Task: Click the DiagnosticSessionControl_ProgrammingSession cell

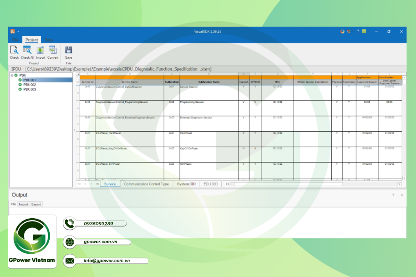Action: click(x=130, y=108)
